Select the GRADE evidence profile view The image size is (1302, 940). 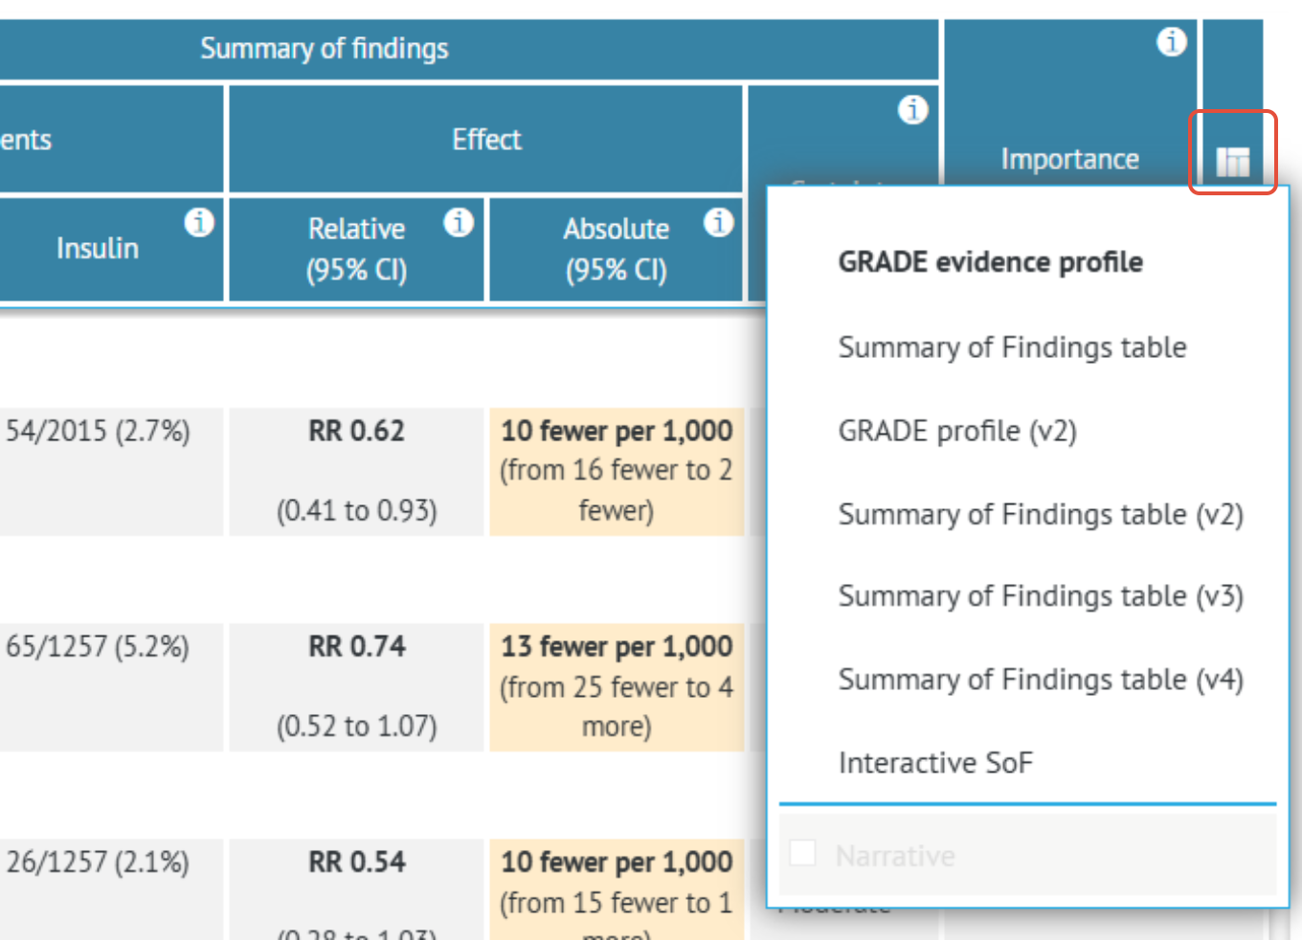click(x=990, y=260)
